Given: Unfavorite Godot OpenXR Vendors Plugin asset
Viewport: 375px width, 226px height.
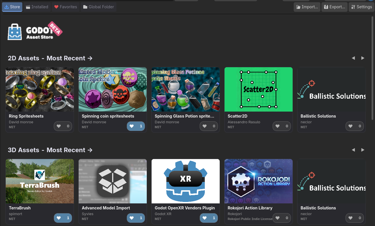Looking at the screenshot, I should coord(209,218).
